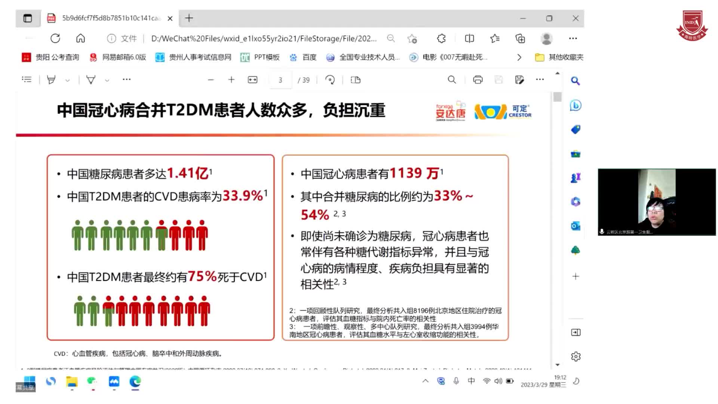718x404 pixels.
Task: Expand the draw pen options chevron
Action: [107, 80]
